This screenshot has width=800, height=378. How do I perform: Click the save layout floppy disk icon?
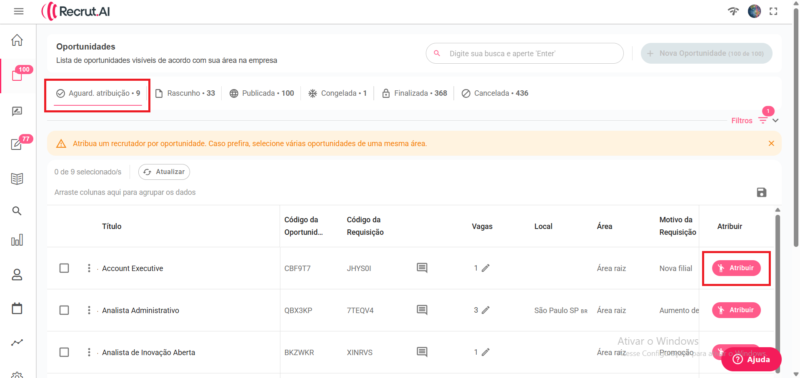pos(761,192)
